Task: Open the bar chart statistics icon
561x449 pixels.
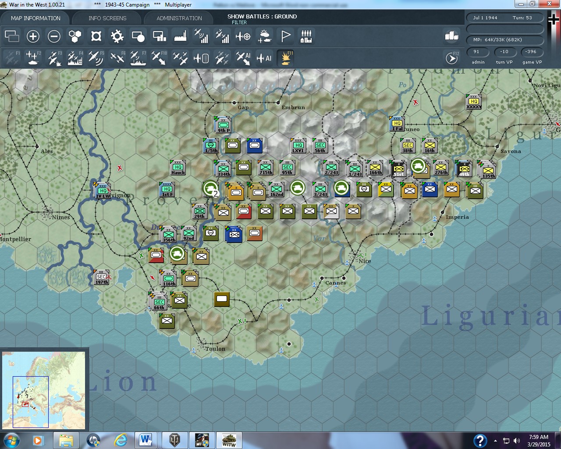Action: coord(451,36)
